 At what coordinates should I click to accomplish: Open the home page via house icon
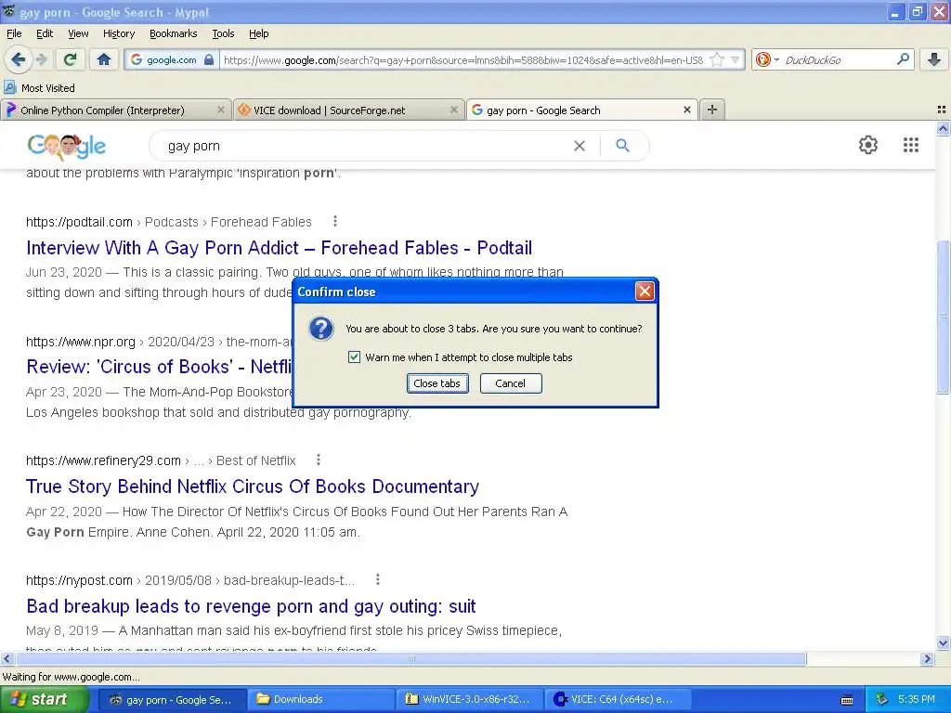[104, 59]
